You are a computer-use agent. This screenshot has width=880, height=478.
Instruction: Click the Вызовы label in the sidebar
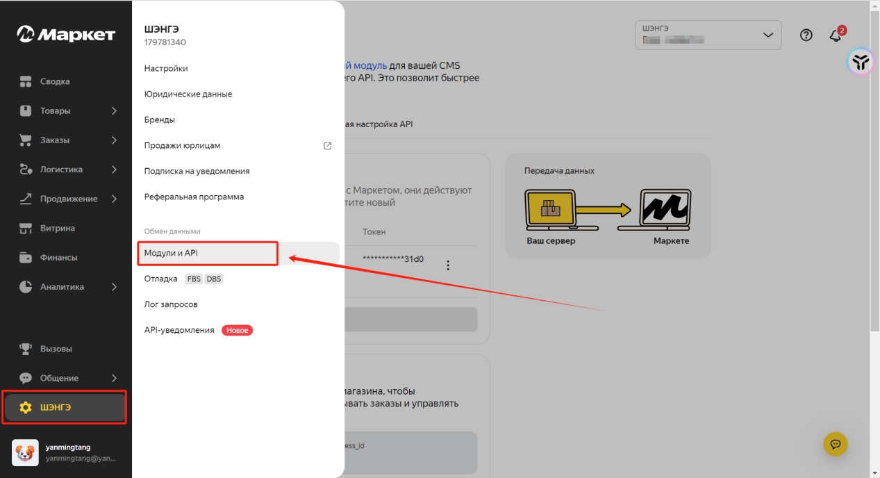pos(56,349)
